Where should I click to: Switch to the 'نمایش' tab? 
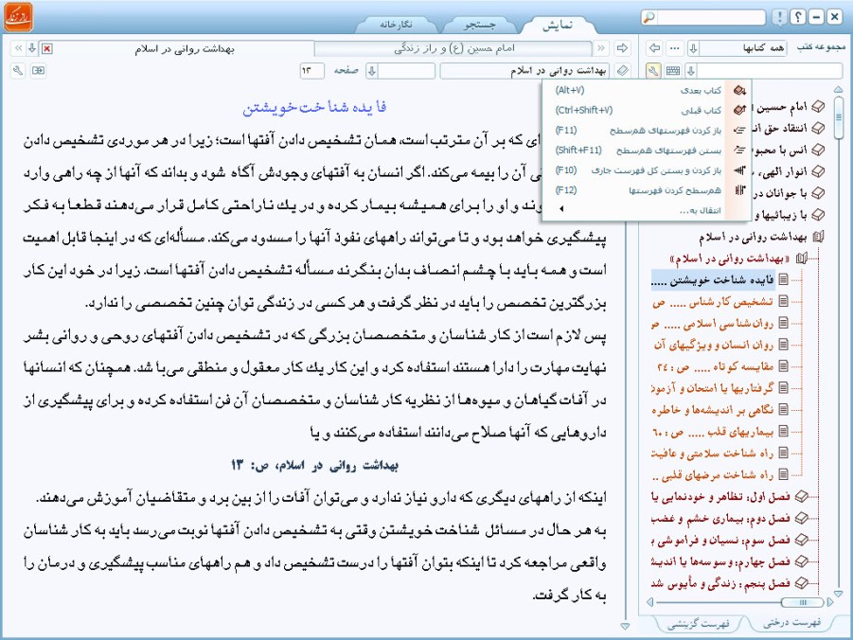(x=557, y=25)
